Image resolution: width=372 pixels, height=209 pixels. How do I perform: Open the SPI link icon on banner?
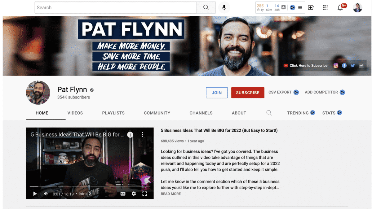point(361,66)
